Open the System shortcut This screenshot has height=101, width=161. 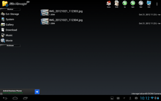[x=10, y=19]
